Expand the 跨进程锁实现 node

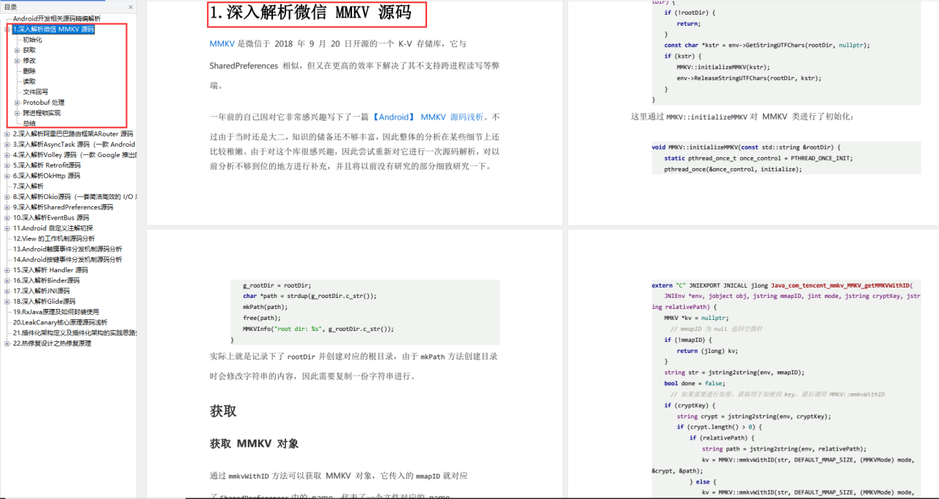18,113
